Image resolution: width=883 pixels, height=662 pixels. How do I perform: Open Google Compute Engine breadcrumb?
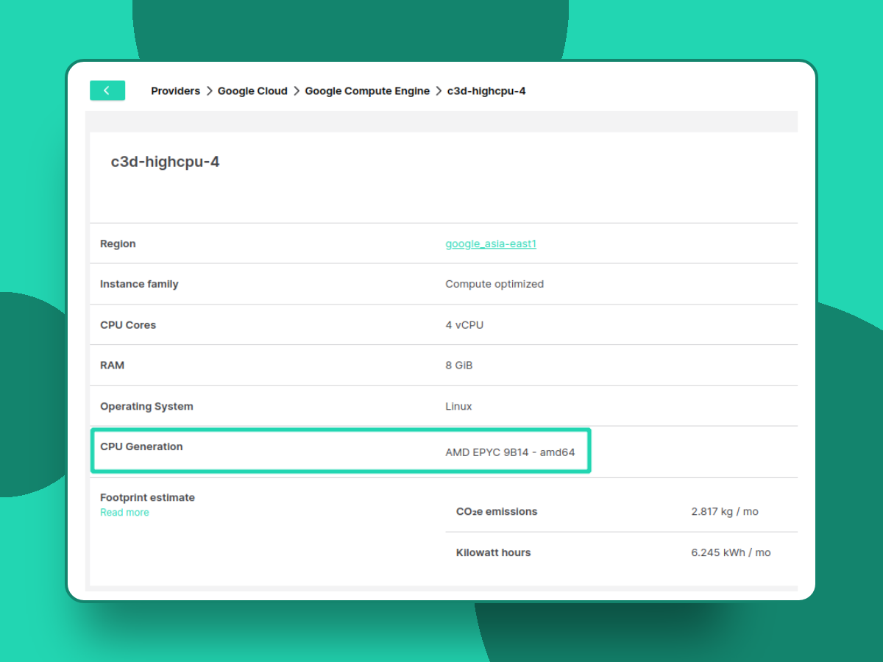coord(367,91)
